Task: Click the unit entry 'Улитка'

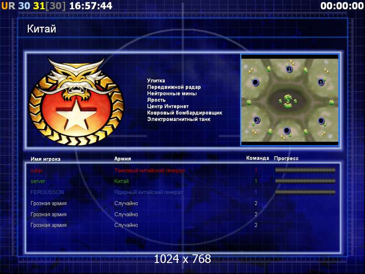Action: pos(156,80)
